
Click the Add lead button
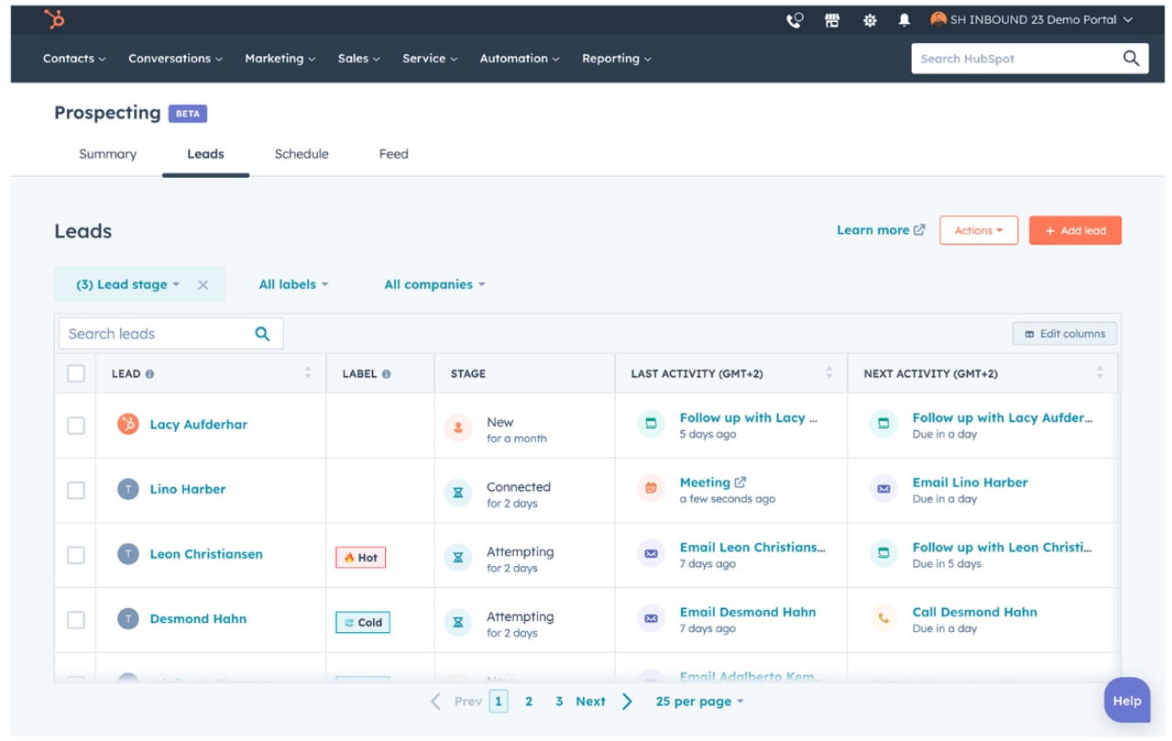click(1075, 231)
